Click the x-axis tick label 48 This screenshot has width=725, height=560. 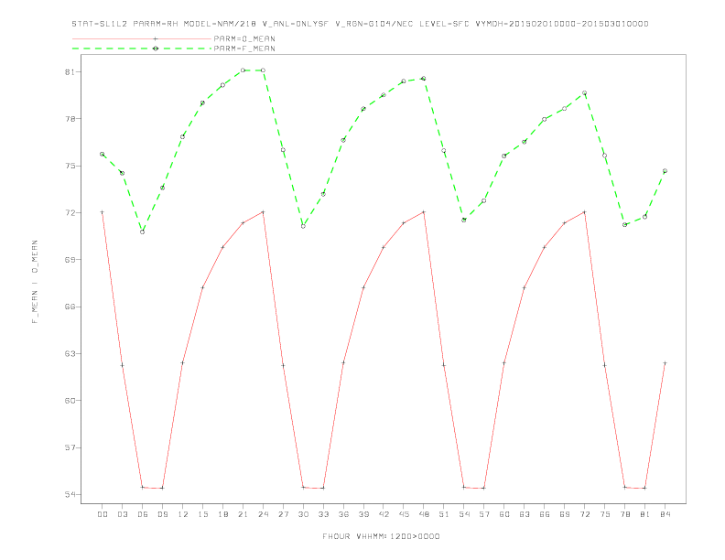pos(424,514)
